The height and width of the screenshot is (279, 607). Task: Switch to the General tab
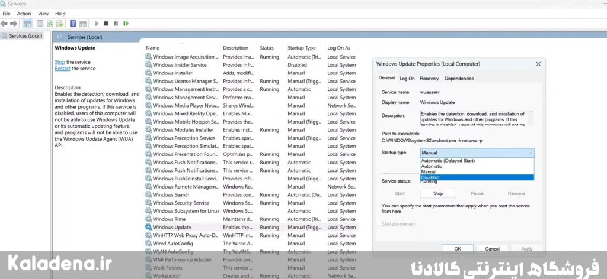(386, 78)
